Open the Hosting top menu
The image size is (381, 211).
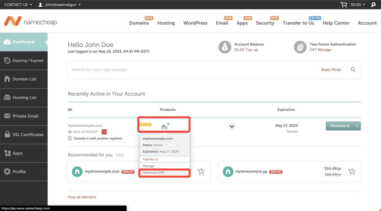(x=166, y=23)
